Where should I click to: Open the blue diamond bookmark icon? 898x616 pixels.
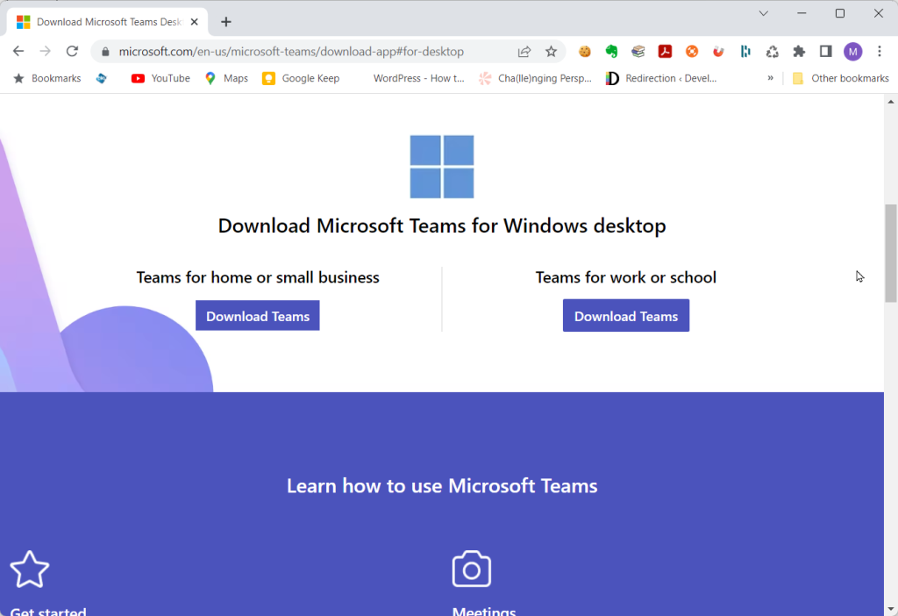(102, 78)
